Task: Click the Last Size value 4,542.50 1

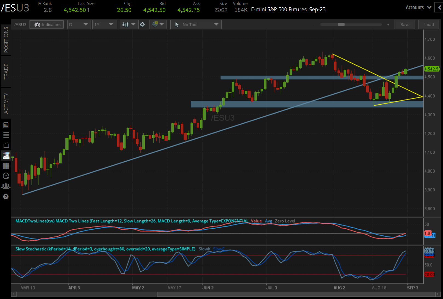Action: pos(77,10)
